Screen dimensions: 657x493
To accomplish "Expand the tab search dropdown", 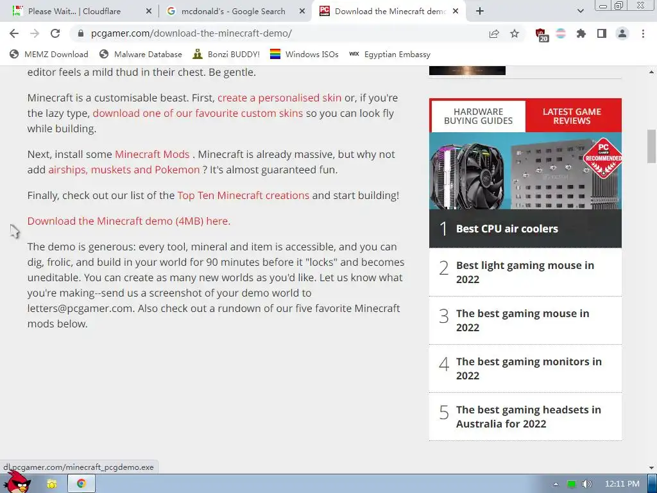I will pos(580,12).
